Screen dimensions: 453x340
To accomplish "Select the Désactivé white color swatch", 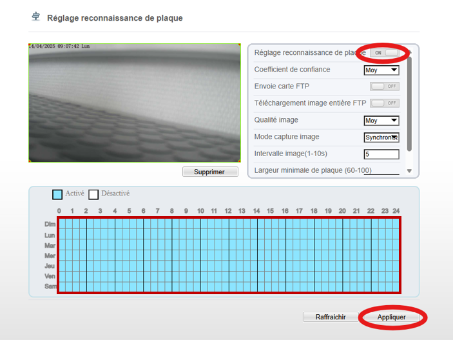I will point(93,194).
